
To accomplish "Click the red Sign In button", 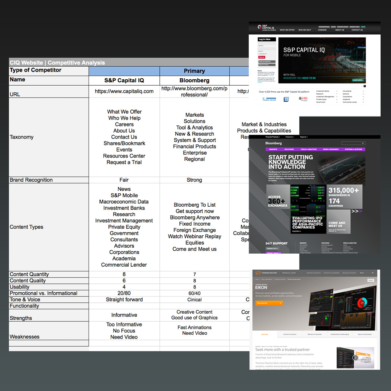I will pos(261,57).
